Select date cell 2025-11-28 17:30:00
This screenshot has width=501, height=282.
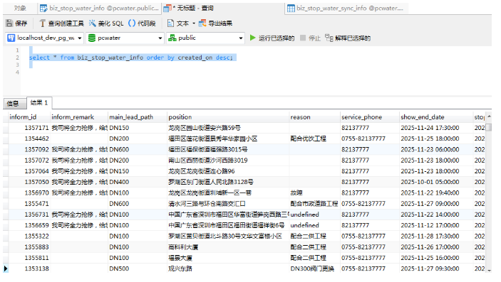436,236
